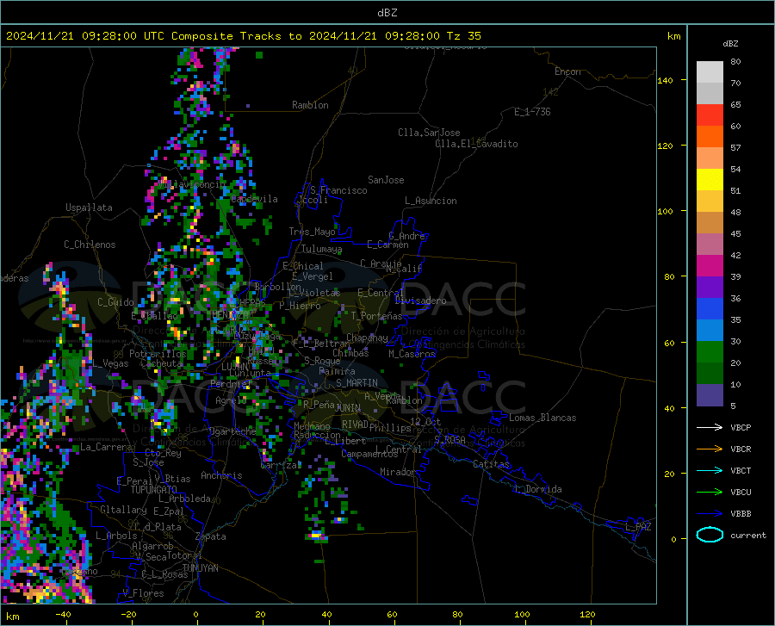Click the Ramblon label near map top
The height and width of the screenshot is (626, 775).
click(x=310, y=105)
